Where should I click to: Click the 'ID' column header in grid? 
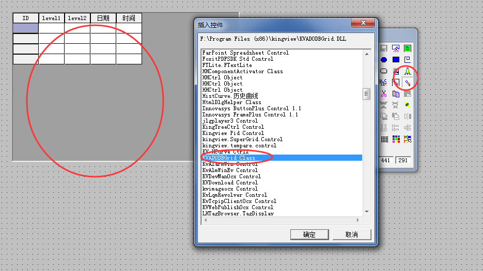tap(25, 18)
